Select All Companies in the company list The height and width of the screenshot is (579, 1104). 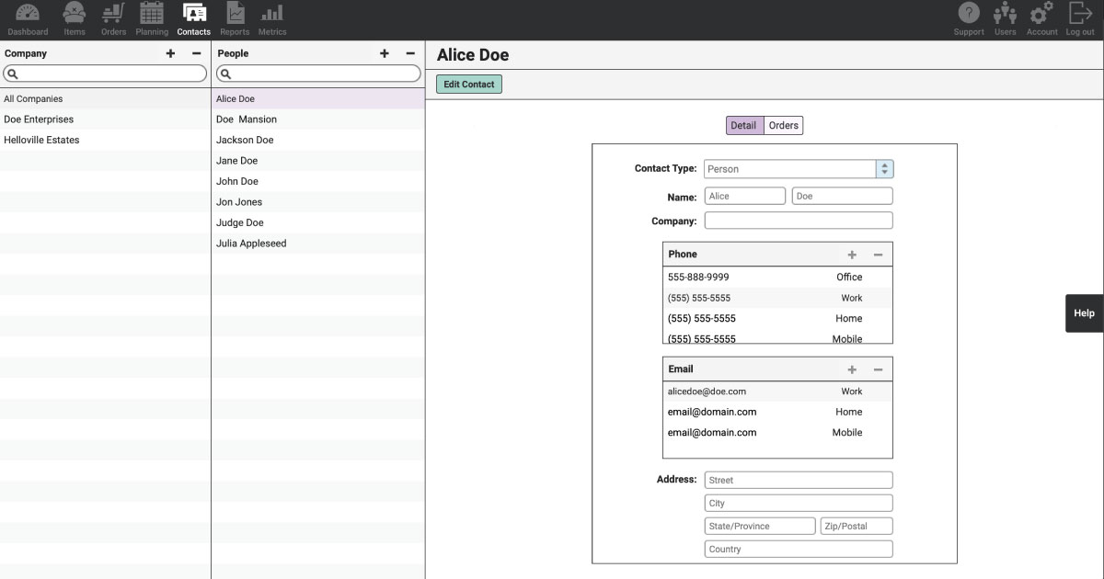(x=105, y=98)
